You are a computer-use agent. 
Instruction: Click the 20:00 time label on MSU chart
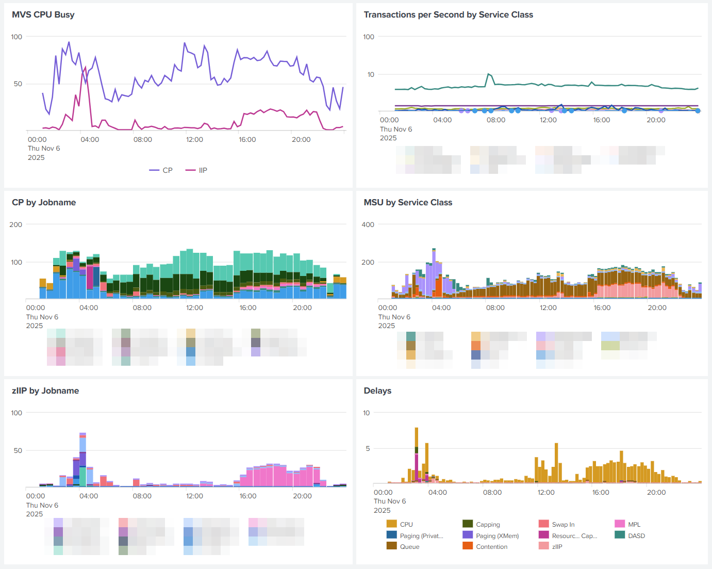pyautogui.click(x=657, y=307)
